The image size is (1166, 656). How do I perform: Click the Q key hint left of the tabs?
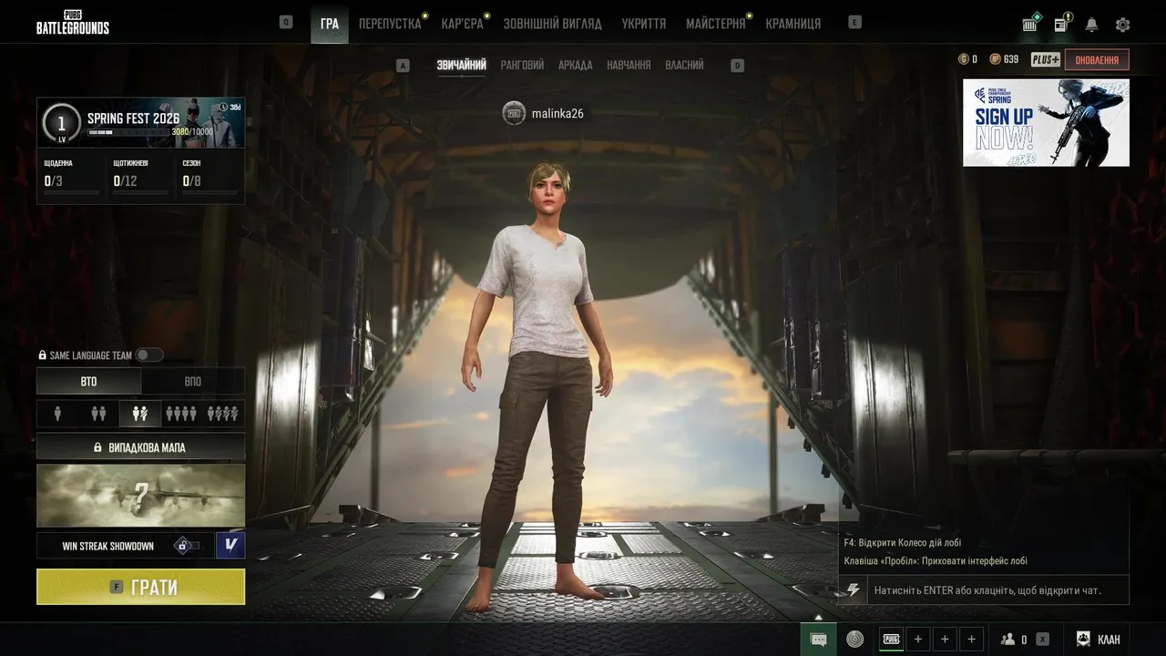point(286,22)
